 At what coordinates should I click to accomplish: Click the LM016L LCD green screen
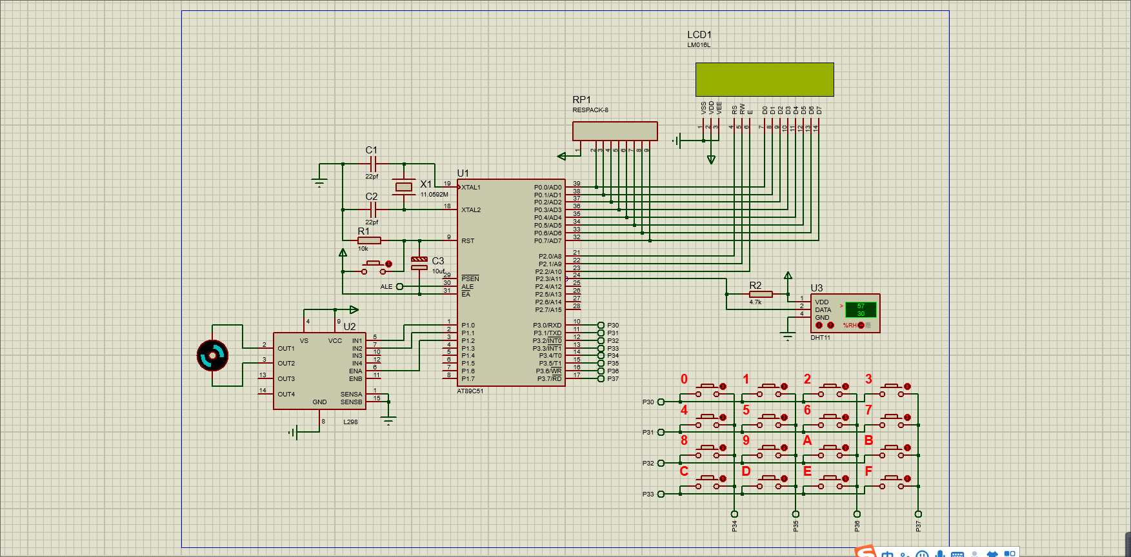point(765,79)
